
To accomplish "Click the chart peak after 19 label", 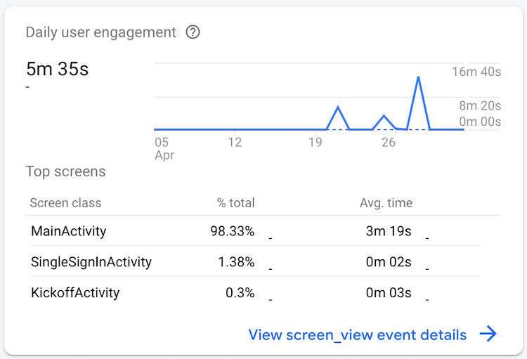I will point(339,107).
